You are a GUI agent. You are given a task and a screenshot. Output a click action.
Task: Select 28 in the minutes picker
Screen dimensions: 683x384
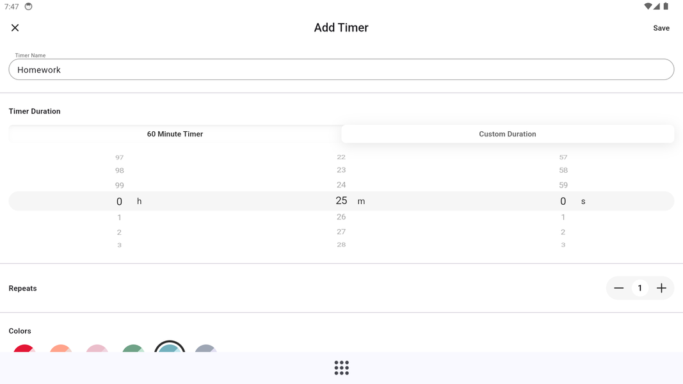[x=341, y=244]
